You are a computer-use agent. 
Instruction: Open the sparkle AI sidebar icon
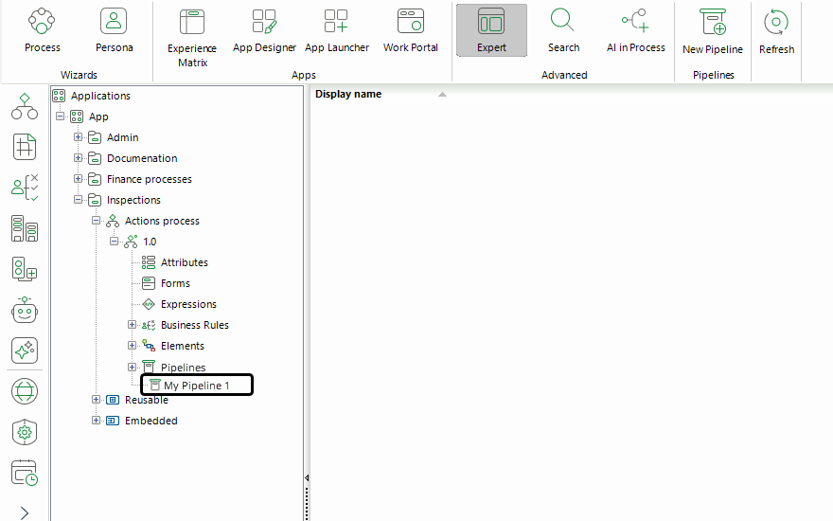click(x=25, y=350)
